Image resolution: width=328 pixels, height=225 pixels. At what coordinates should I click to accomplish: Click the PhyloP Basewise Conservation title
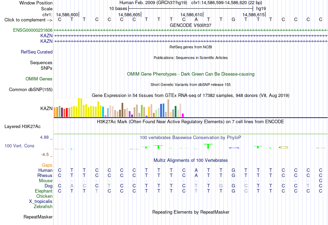(191, 138)
